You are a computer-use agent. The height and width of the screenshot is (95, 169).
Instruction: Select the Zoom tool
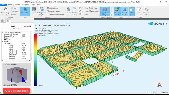point(69,11)
